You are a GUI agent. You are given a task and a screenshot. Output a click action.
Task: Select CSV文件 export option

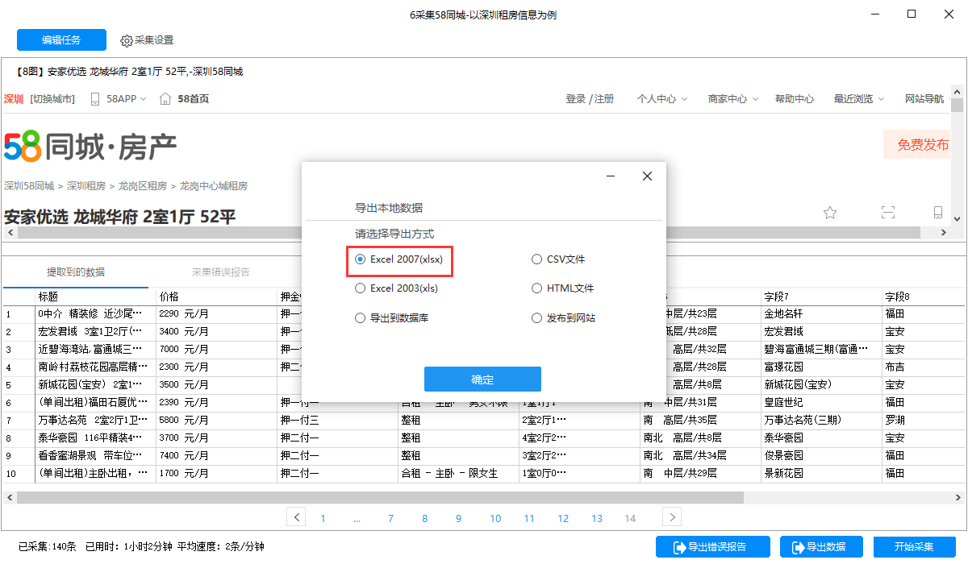coord(558,259)
